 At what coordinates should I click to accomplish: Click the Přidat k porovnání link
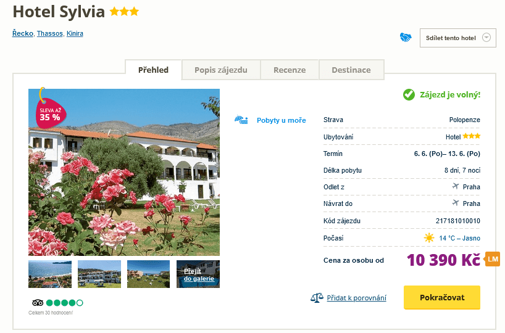coord(358,298)
